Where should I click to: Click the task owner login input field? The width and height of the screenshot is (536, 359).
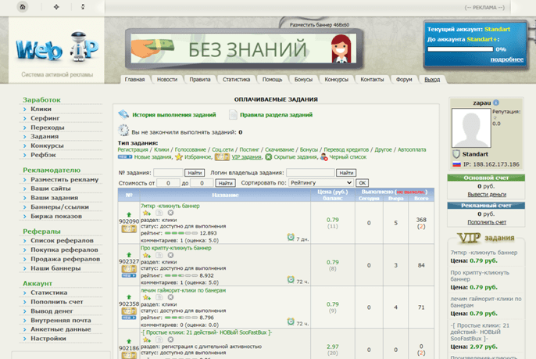coord(310,173)
